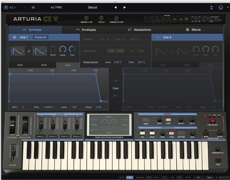Click the Macro 1 slider
Image resolution: width=230 pixels, height=180 pixels.
[x=41, y=125]
